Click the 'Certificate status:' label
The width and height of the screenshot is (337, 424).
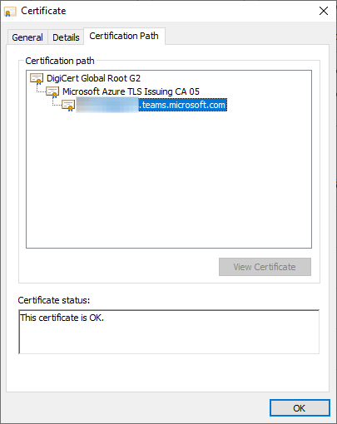[54, 300]
